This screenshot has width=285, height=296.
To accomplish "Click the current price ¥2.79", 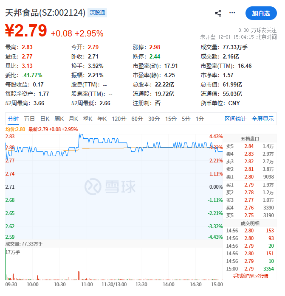I will click(x=26, y=31).
